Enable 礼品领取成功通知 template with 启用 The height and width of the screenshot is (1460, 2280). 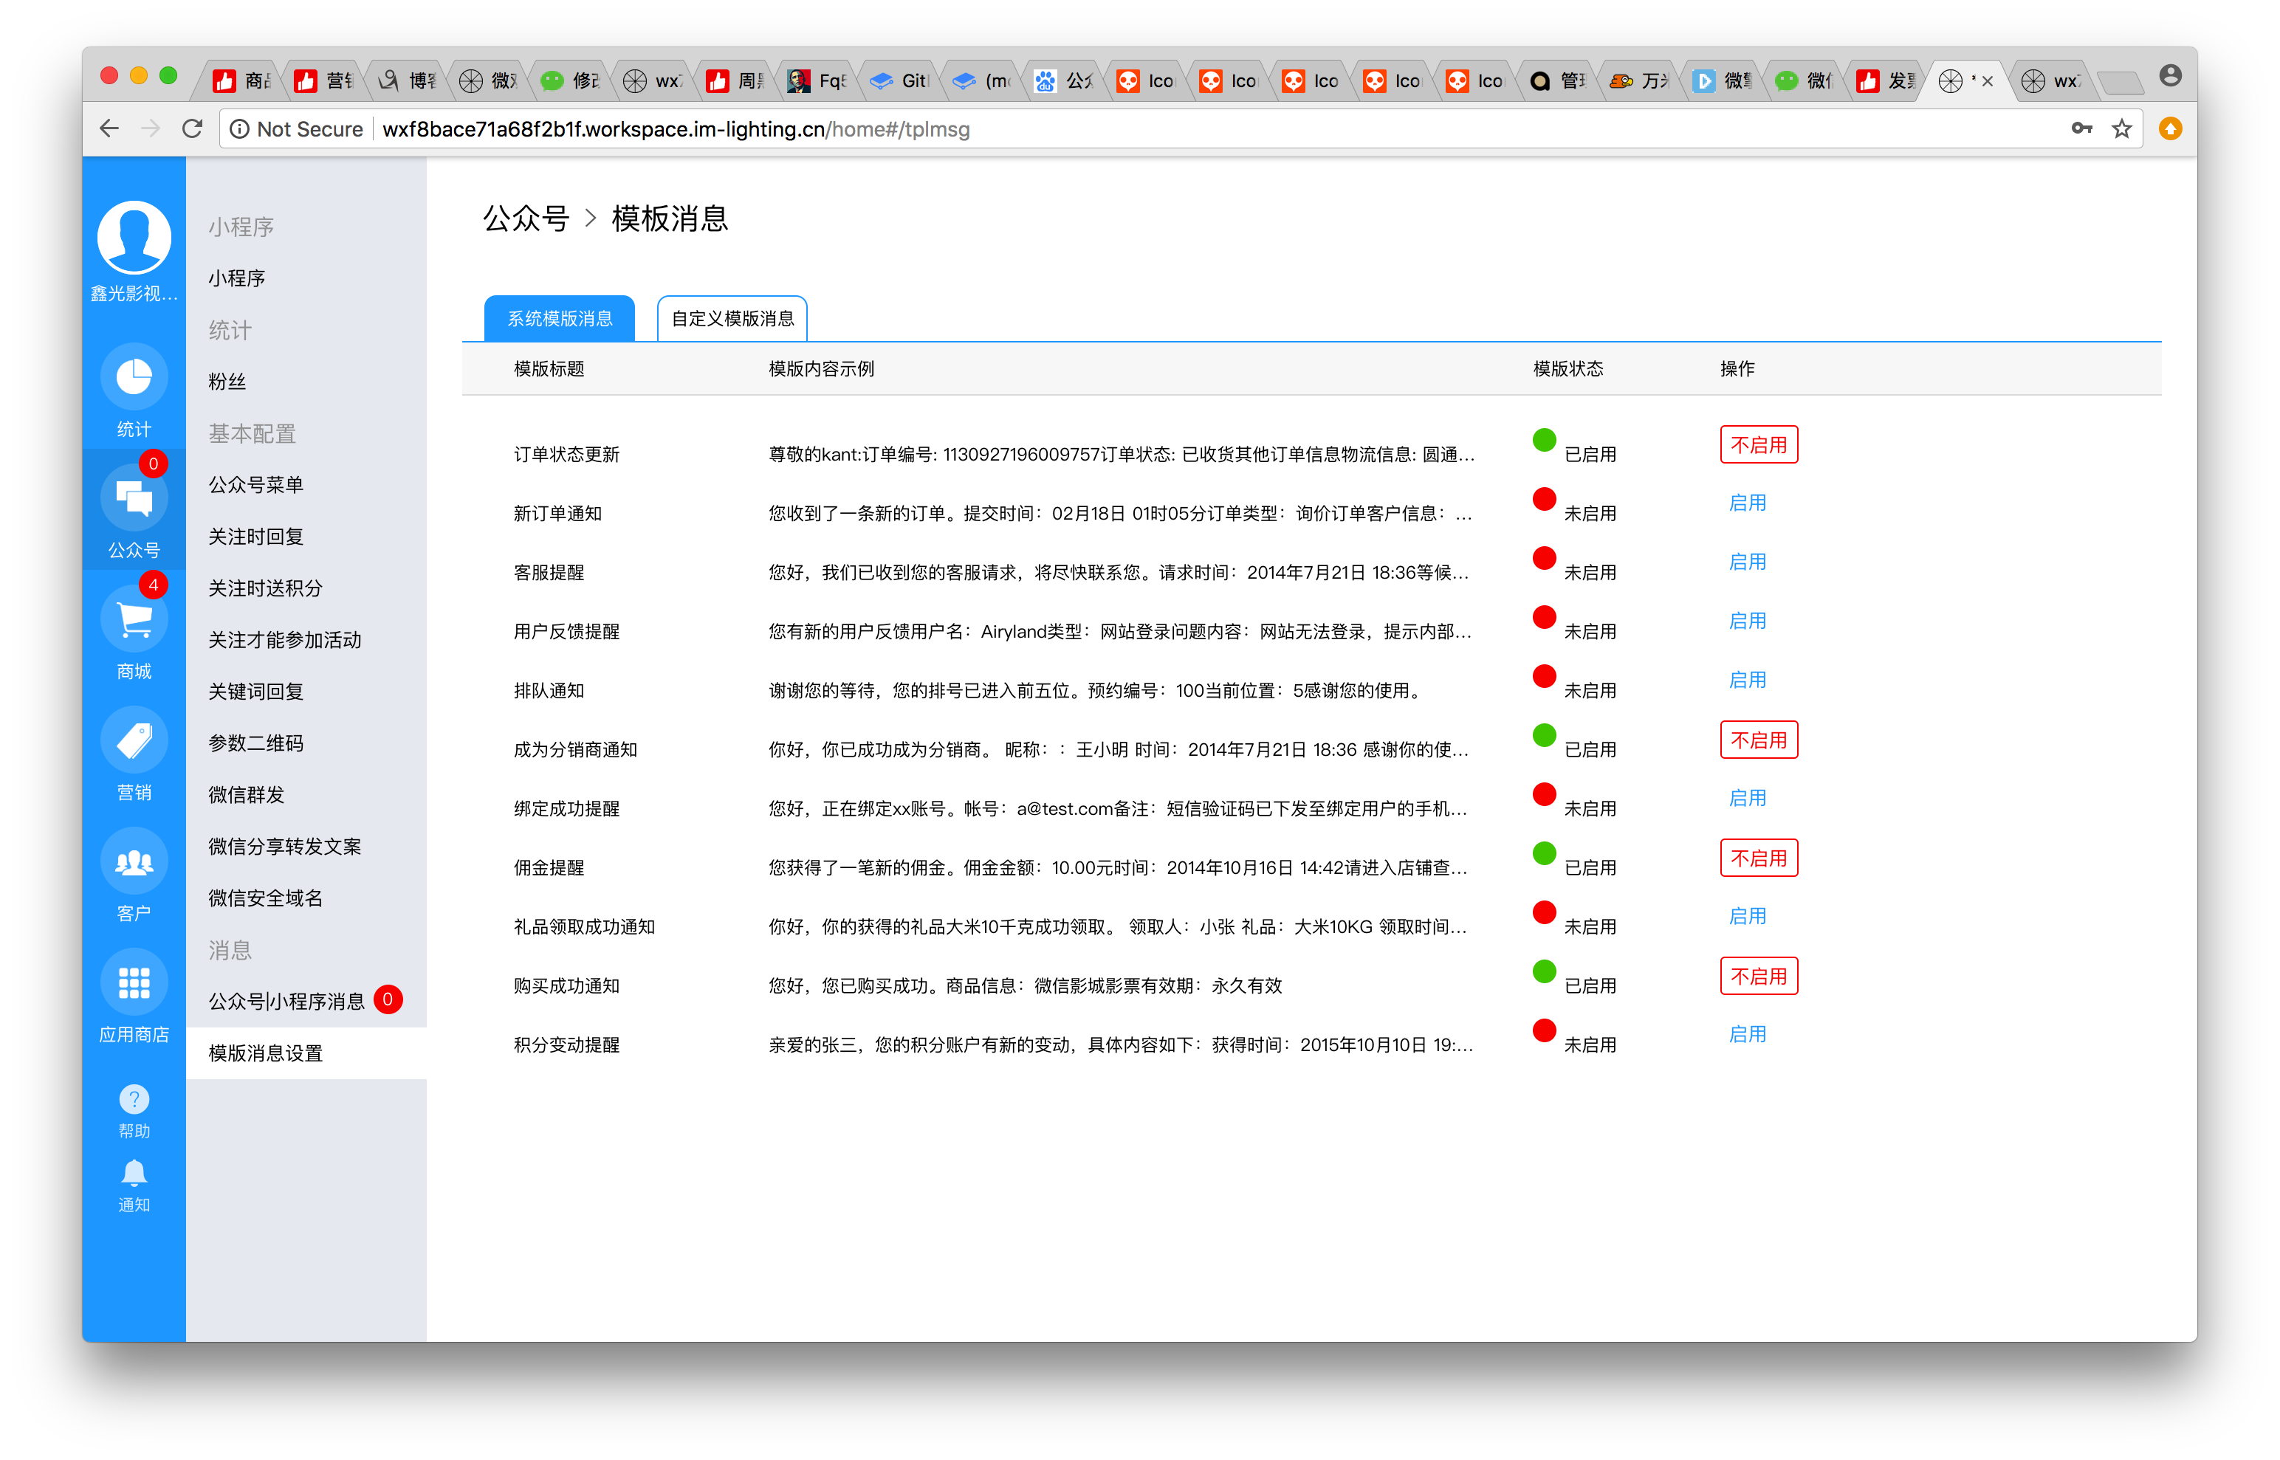[1747, 917]
